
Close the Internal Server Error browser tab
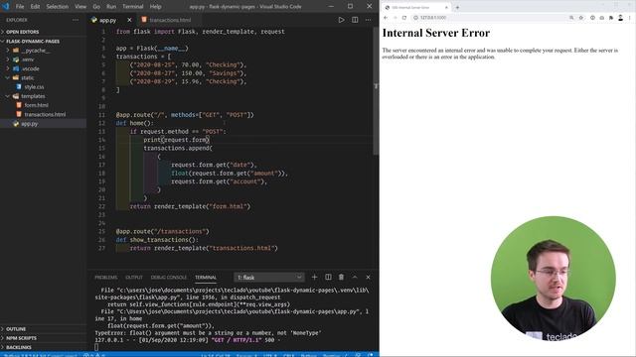[446, 7]
